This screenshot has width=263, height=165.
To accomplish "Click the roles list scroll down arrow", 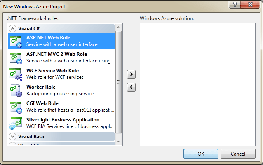I will click(x=118, y=142).
